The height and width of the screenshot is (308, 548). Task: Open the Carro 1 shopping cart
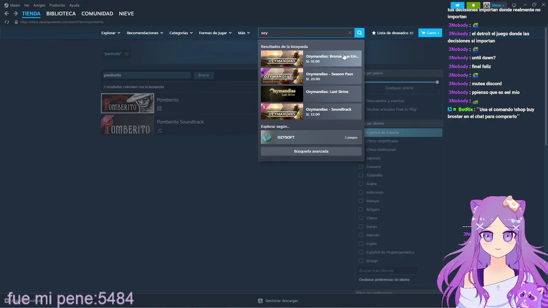point(430,33)
